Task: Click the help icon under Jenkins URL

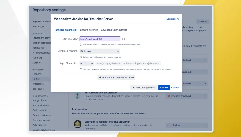Action: tap(81, 45)
